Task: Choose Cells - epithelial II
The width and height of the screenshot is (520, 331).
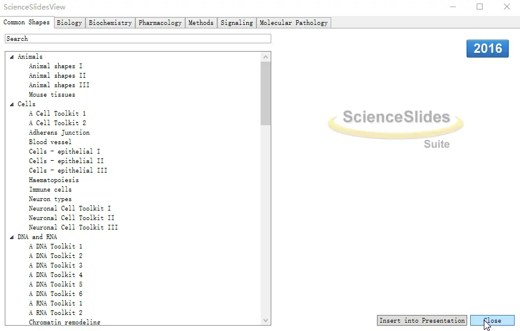Action: pyautogui.click(x=66, y=161)
